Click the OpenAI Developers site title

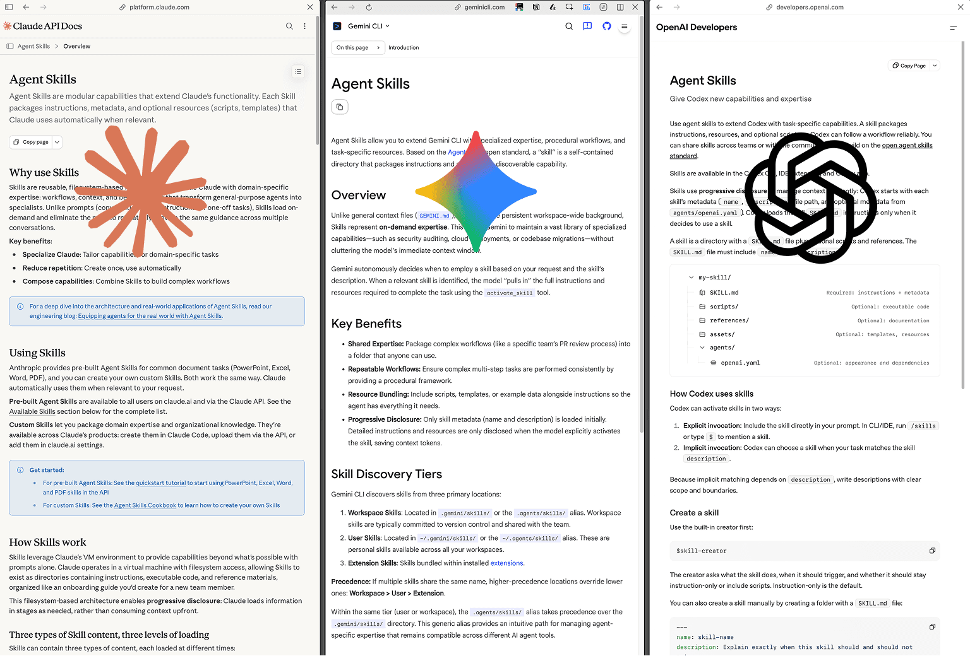pyautogui.click(x=697, y=27)
